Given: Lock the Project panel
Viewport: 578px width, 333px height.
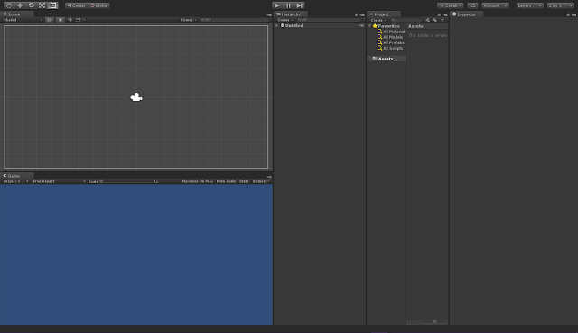Looking at the screenshot, I should pyautogui.click(x=439, y=14).
